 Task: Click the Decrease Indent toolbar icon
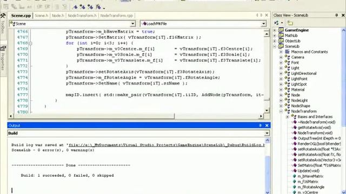click(x=39, y=7)
